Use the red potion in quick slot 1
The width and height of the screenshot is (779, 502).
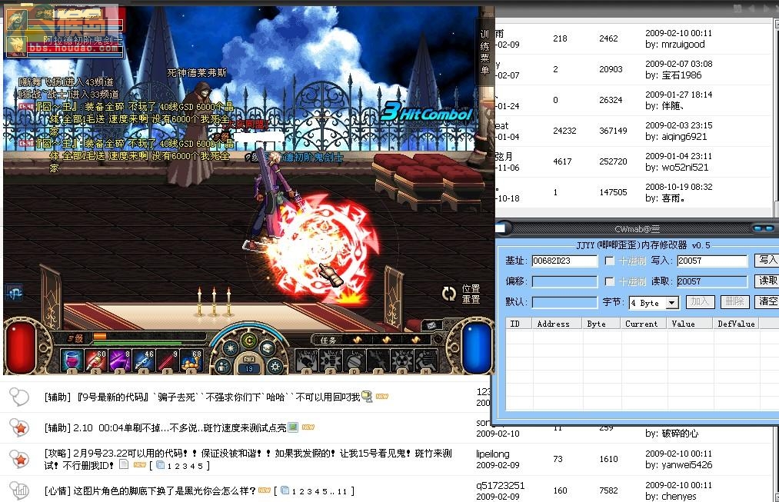[71, 361]
